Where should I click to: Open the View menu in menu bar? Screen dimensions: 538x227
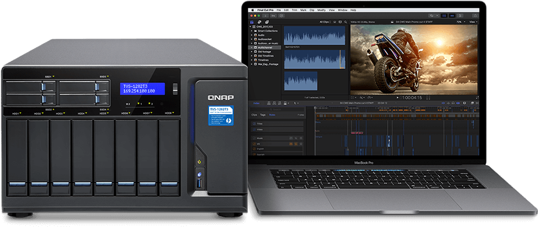332,10
